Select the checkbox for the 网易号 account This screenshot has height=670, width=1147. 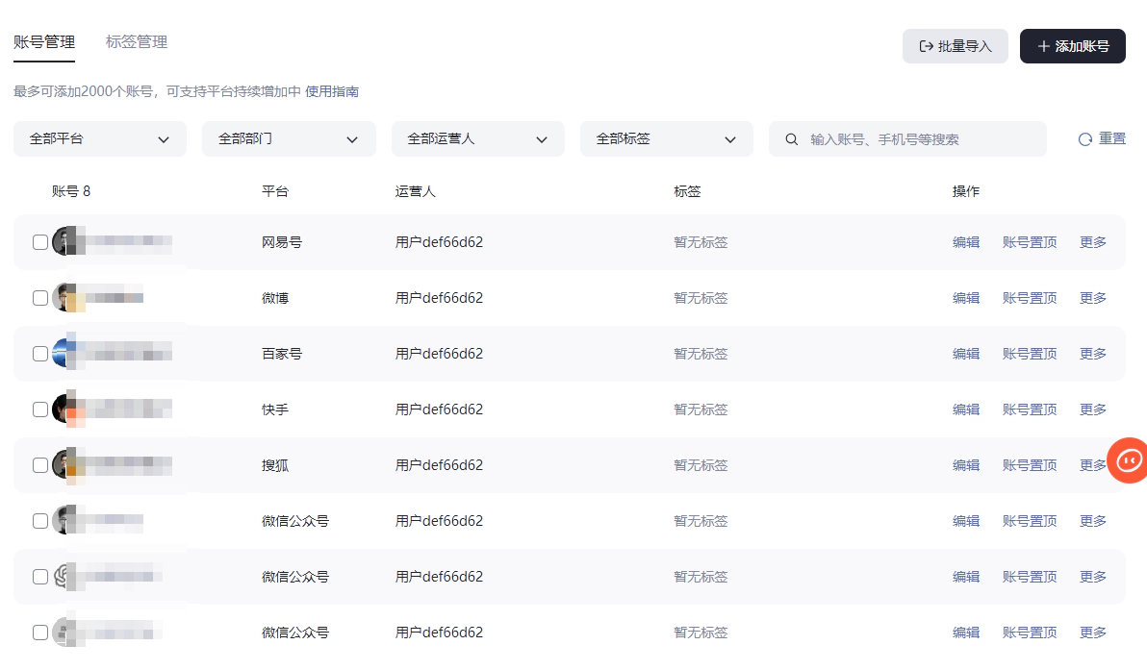40,242
